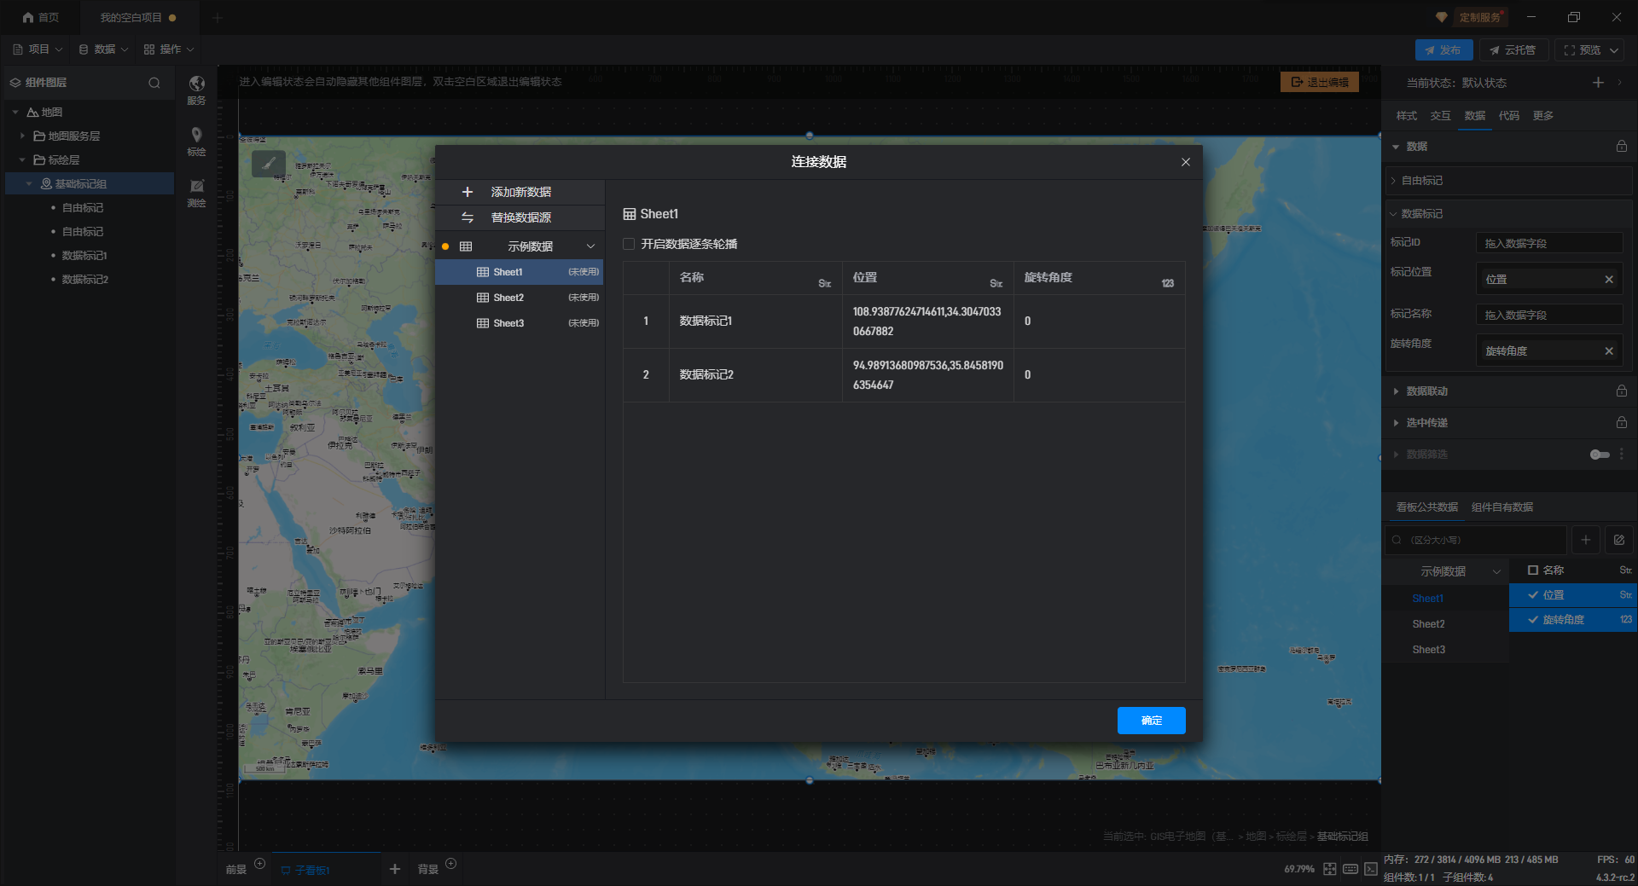This screenshot has height=886, width=1638.
Task: Collapse the 数据标记 section
Action: [1394, 214]
